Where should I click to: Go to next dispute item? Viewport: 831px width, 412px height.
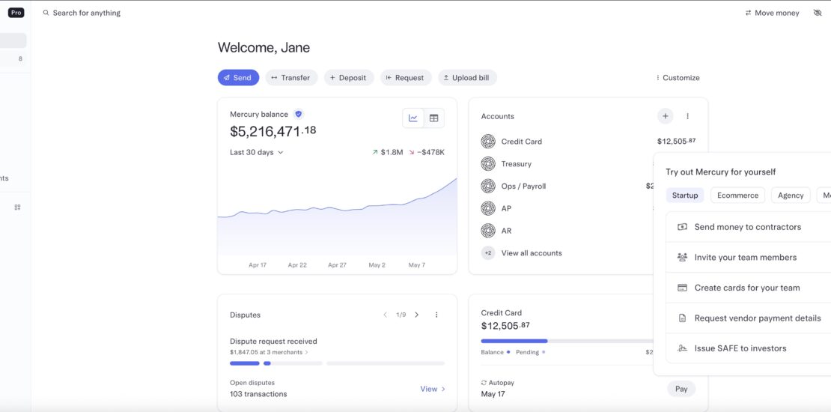(x=416, y=315)
